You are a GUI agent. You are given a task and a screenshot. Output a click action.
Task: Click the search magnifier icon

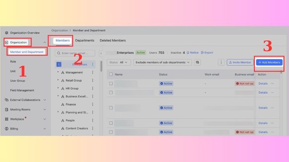coord(59,53)
